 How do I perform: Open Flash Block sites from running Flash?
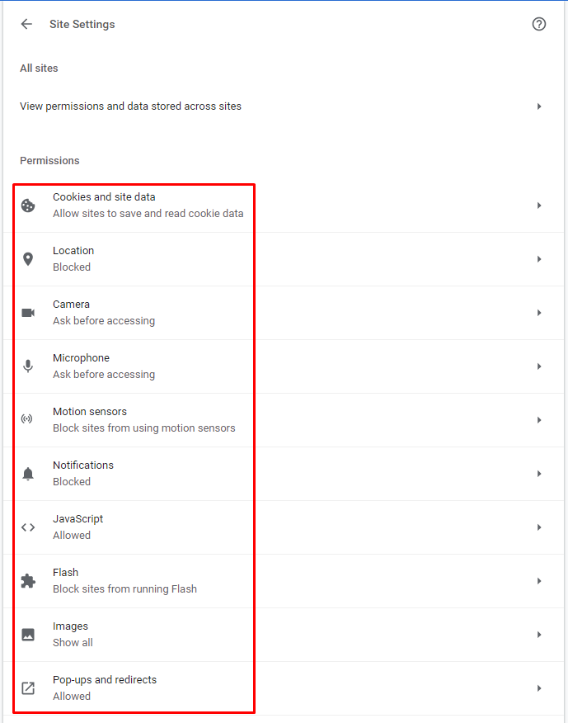click(x=284, y=581)
